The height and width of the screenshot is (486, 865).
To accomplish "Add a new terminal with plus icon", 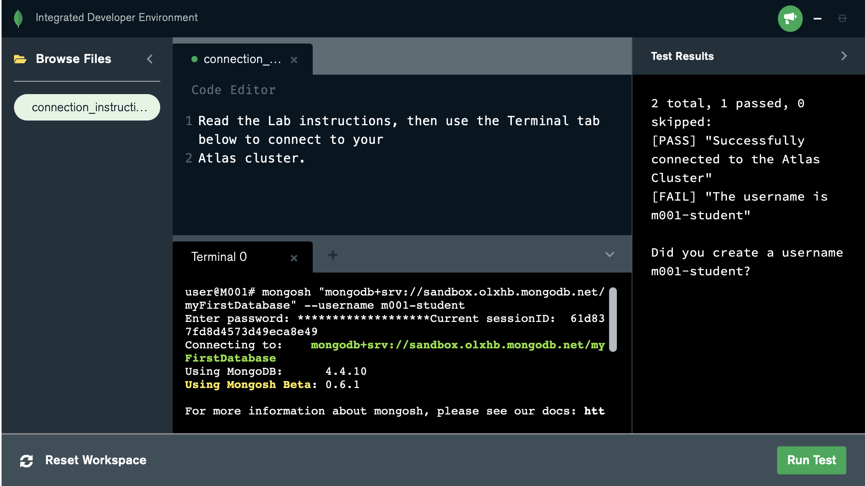I will pyautogui.click(x=333, y=255).
